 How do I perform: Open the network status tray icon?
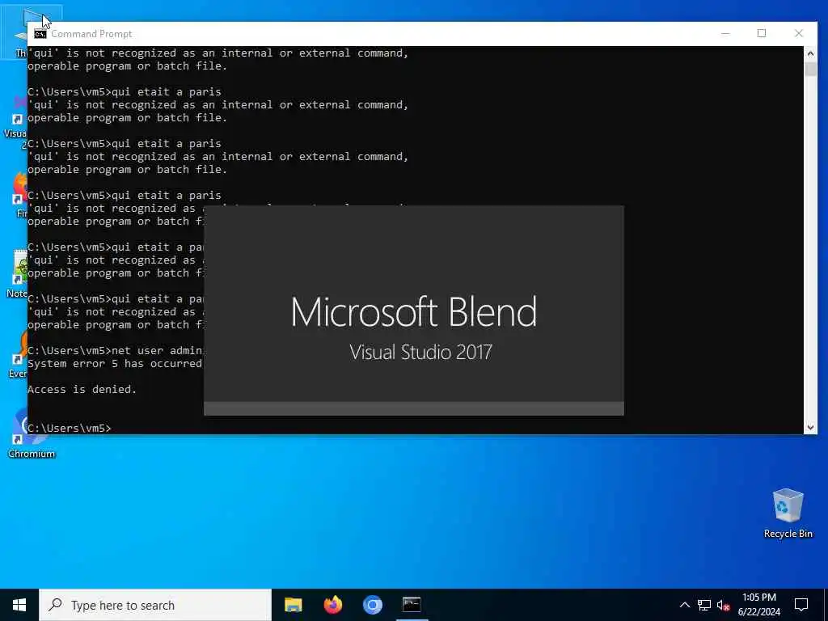coord(704,605)
